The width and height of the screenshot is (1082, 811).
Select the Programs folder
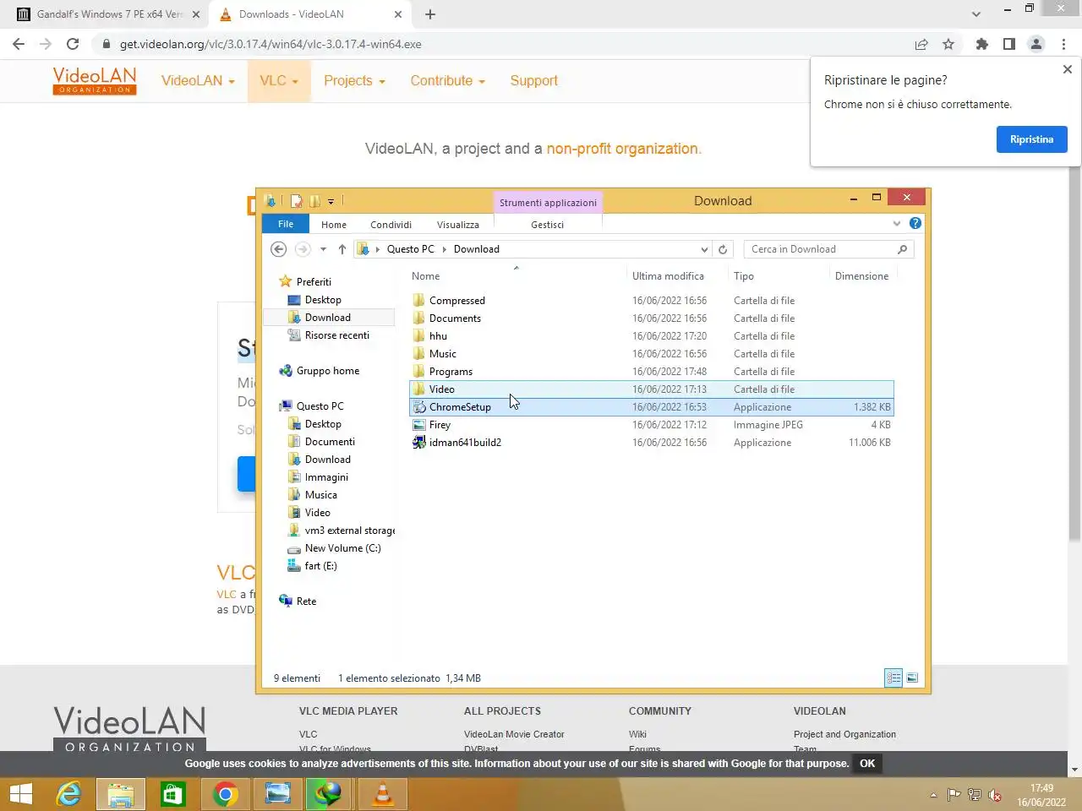(451, 372)
